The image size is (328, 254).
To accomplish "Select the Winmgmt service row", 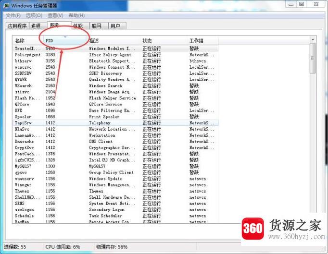I will [x=115, y=185].
